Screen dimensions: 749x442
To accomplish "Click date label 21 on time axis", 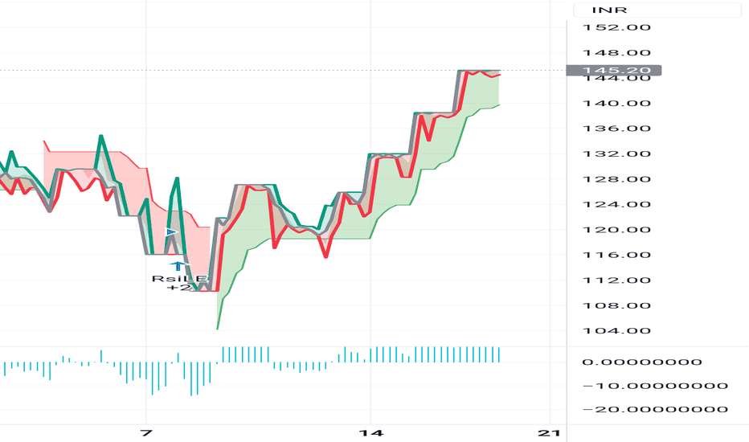I will click(x=549, y=433).
